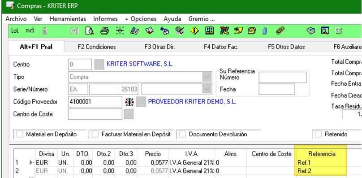Click the Código Proveedor field with 4100001
362x178 pixels.
tap(95, 102)
